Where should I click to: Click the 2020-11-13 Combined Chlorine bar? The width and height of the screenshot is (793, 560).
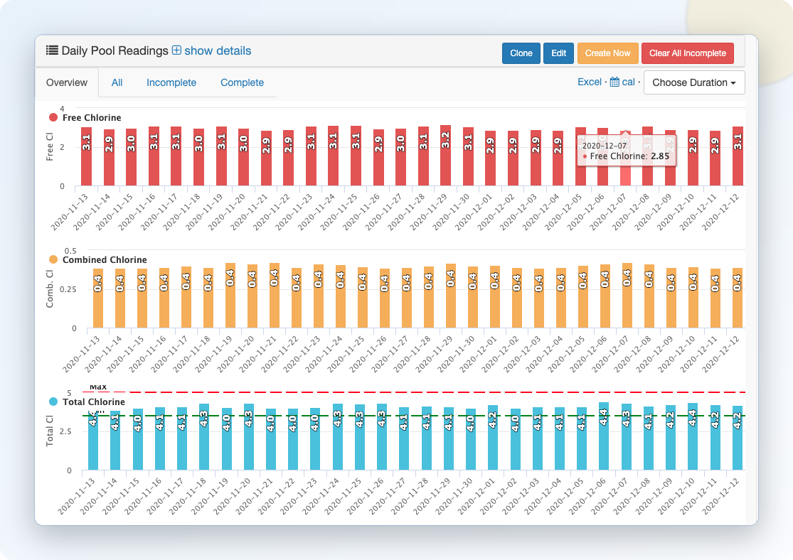[97, 298]
